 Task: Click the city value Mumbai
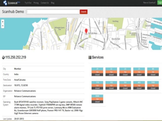(x=18, y=69)
